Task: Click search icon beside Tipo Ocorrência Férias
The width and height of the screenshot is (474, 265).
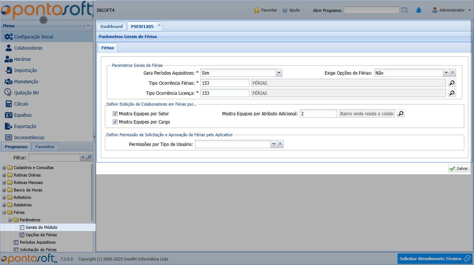Action: (452, 83)
